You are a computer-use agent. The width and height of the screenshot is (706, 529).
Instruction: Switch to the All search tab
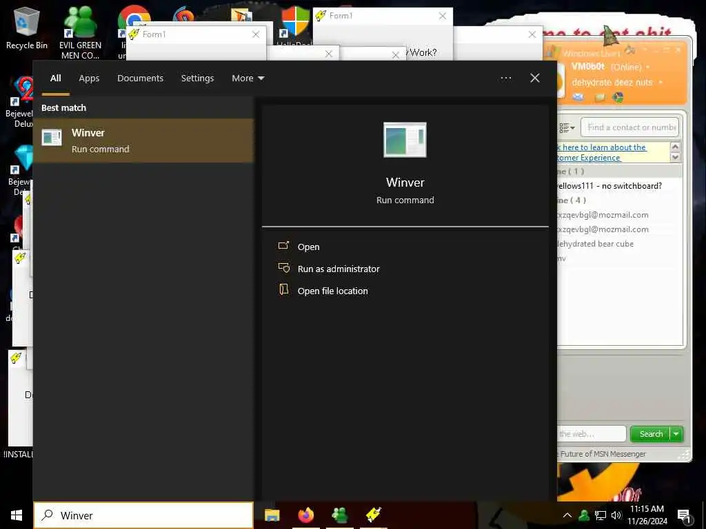coord(55,79)
